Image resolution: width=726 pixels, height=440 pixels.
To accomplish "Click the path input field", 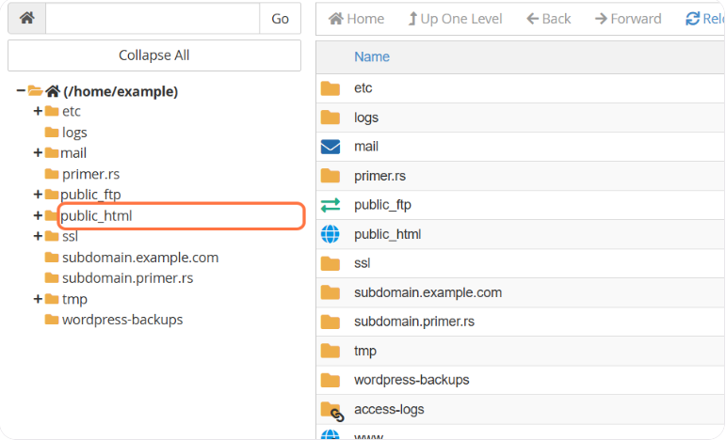I will pos(152,19).
